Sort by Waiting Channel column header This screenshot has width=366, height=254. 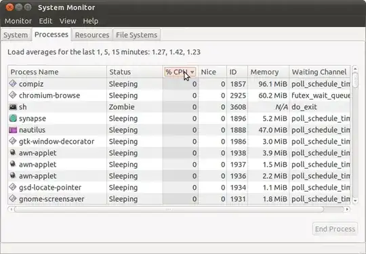click(319, 72)
